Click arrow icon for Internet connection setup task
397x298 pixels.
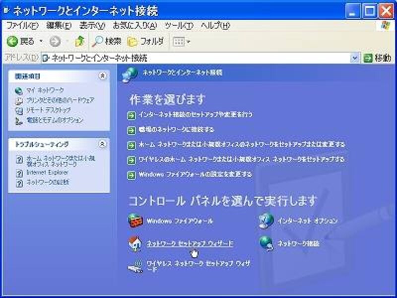click(x=131, y=116)
